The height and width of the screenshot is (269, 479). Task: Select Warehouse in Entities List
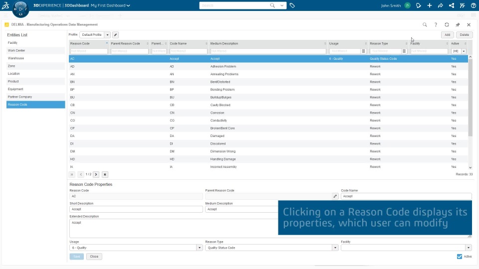pos(36,58)
